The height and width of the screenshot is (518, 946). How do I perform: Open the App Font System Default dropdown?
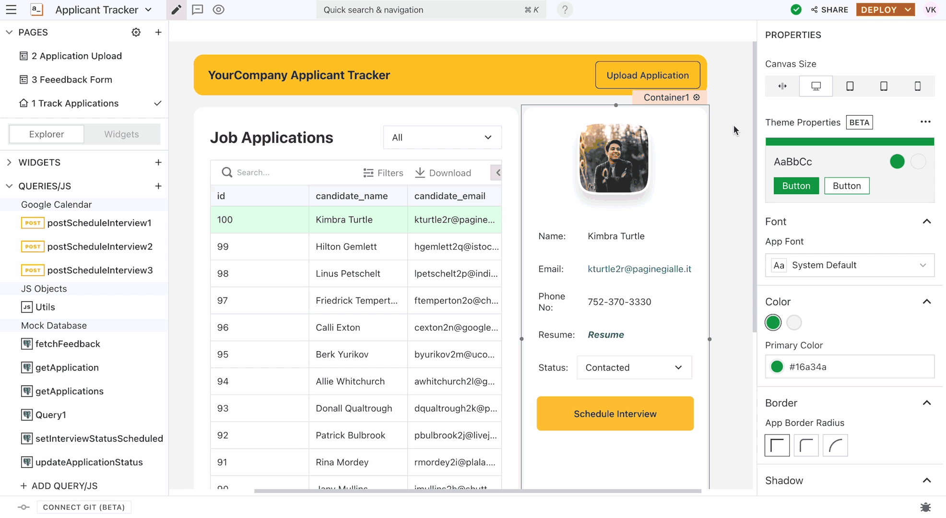pos(850,265)
